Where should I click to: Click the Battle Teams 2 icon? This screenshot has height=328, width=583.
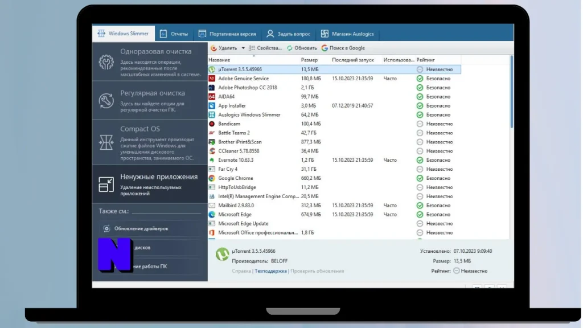(x=212, y=133)
